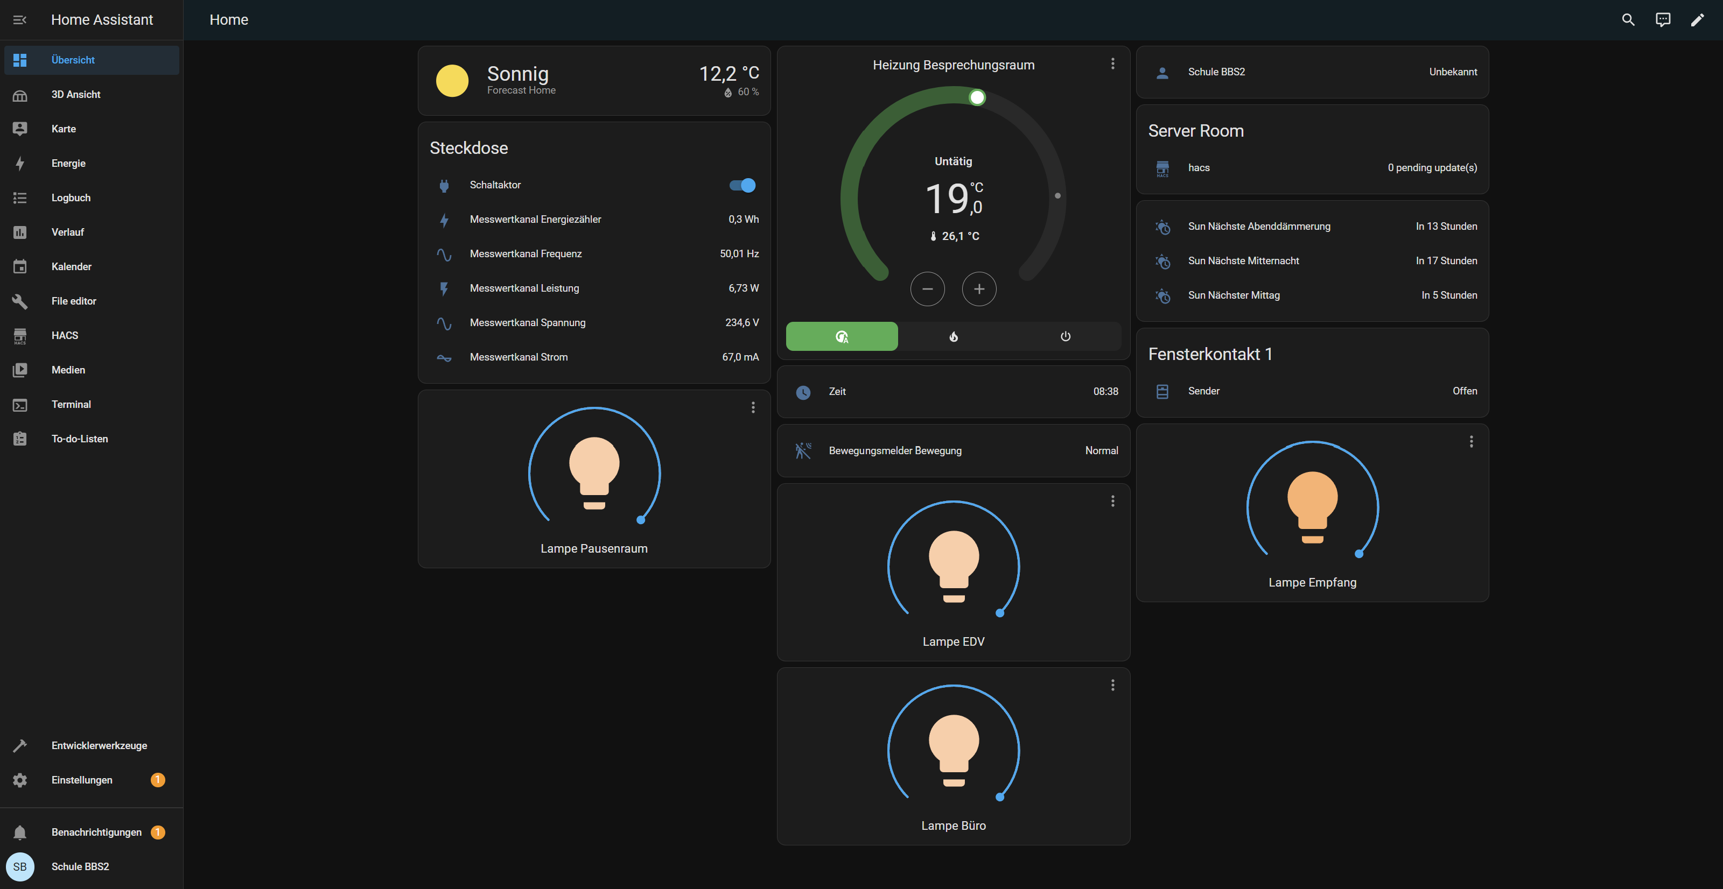Open the assistant chat icon
The width and height of the screenshot is (1723, 889).
coord(1663,20)
